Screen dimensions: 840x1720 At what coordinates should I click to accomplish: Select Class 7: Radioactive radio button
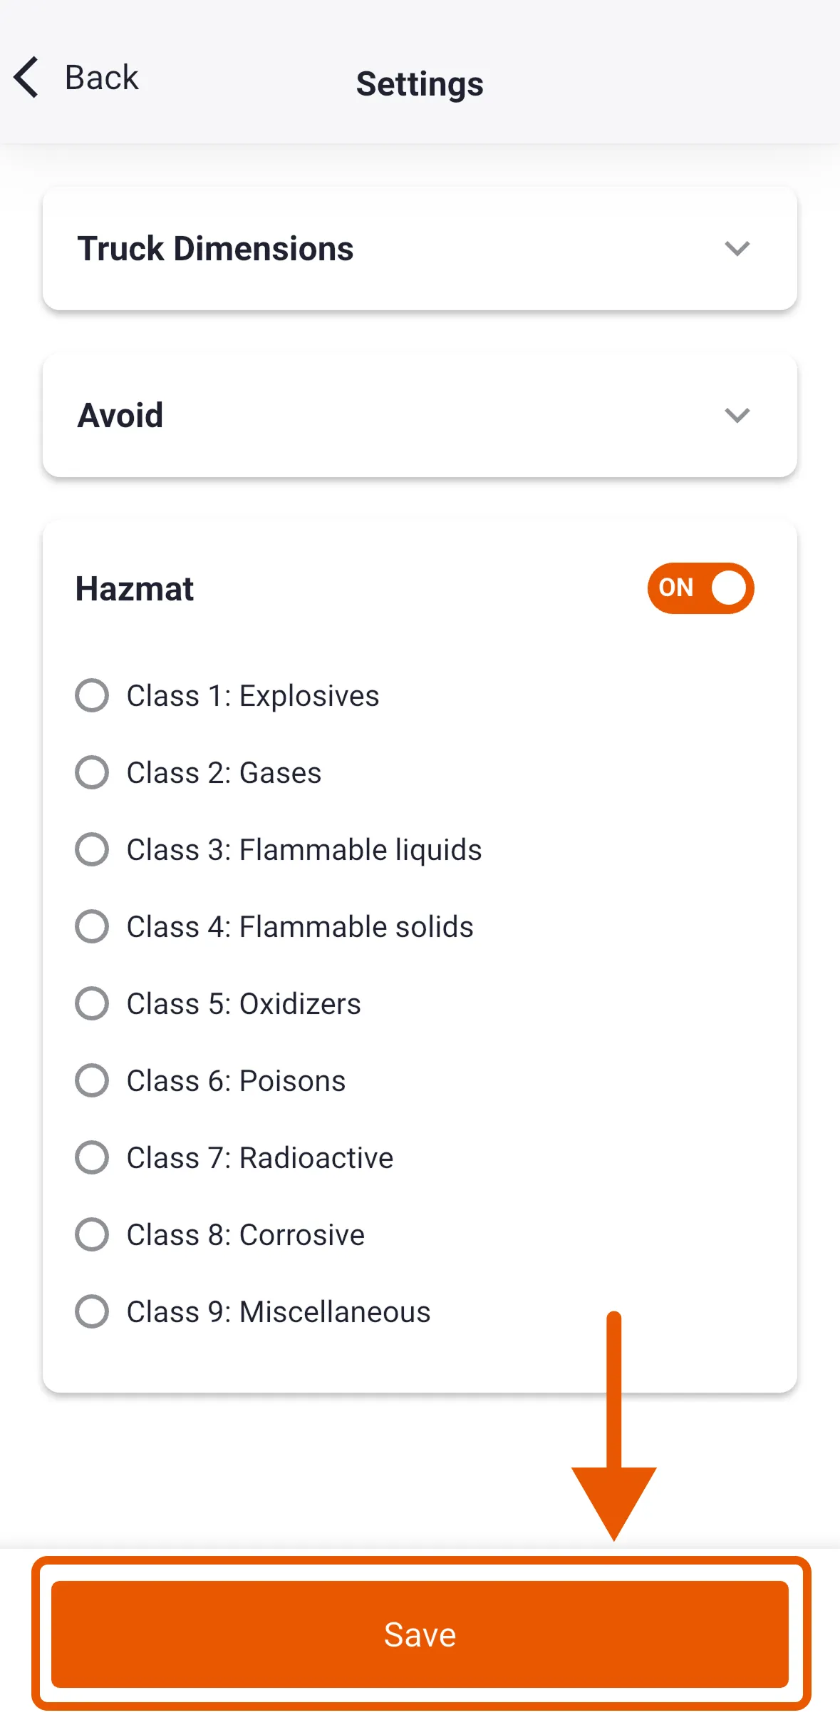(x=92, y=1157)
